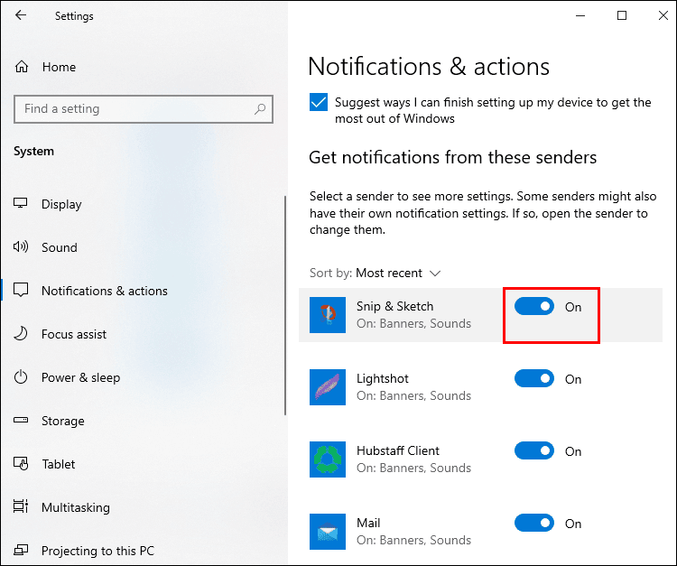Image resolution: width=677 pixels, height=566 pixels.
Task: Click the sidebar vertical scrollbar
Action: (x=285, y=305)
